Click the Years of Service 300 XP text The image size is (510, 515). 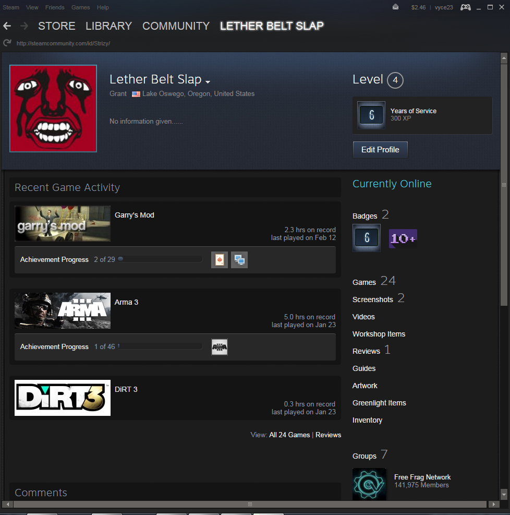pyautogui.click(x=414, y=115)
